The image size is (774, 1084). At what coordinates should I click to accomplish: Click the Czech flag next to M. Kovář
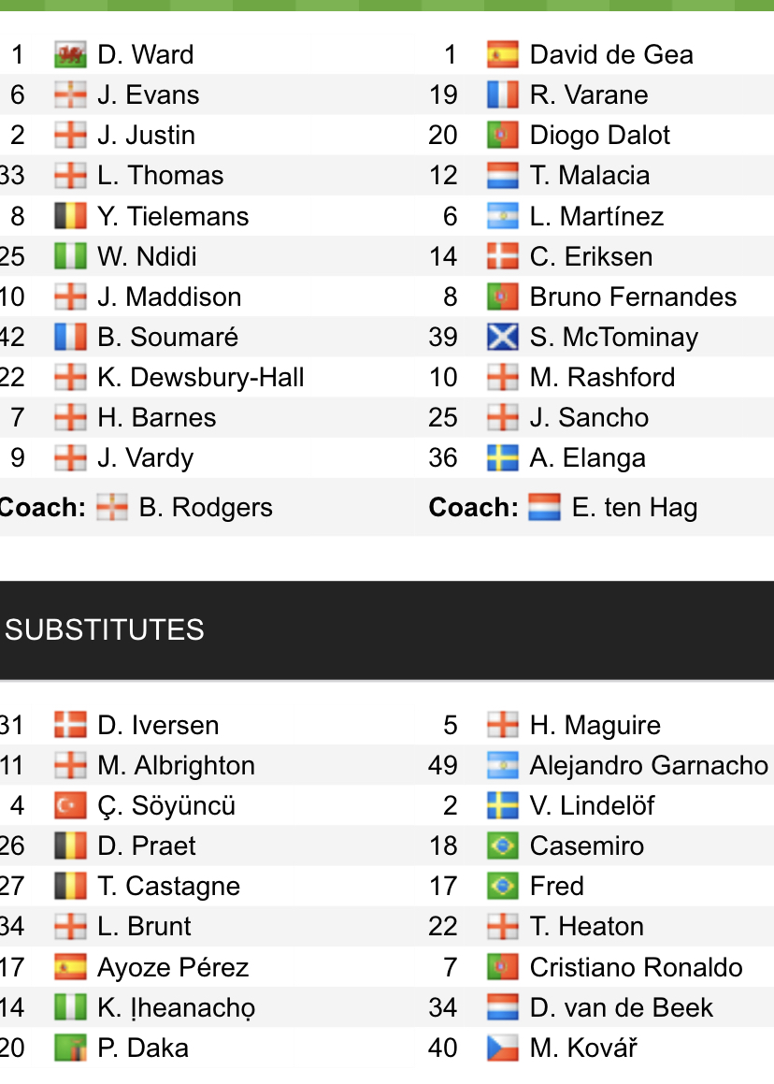(503, 1048)
